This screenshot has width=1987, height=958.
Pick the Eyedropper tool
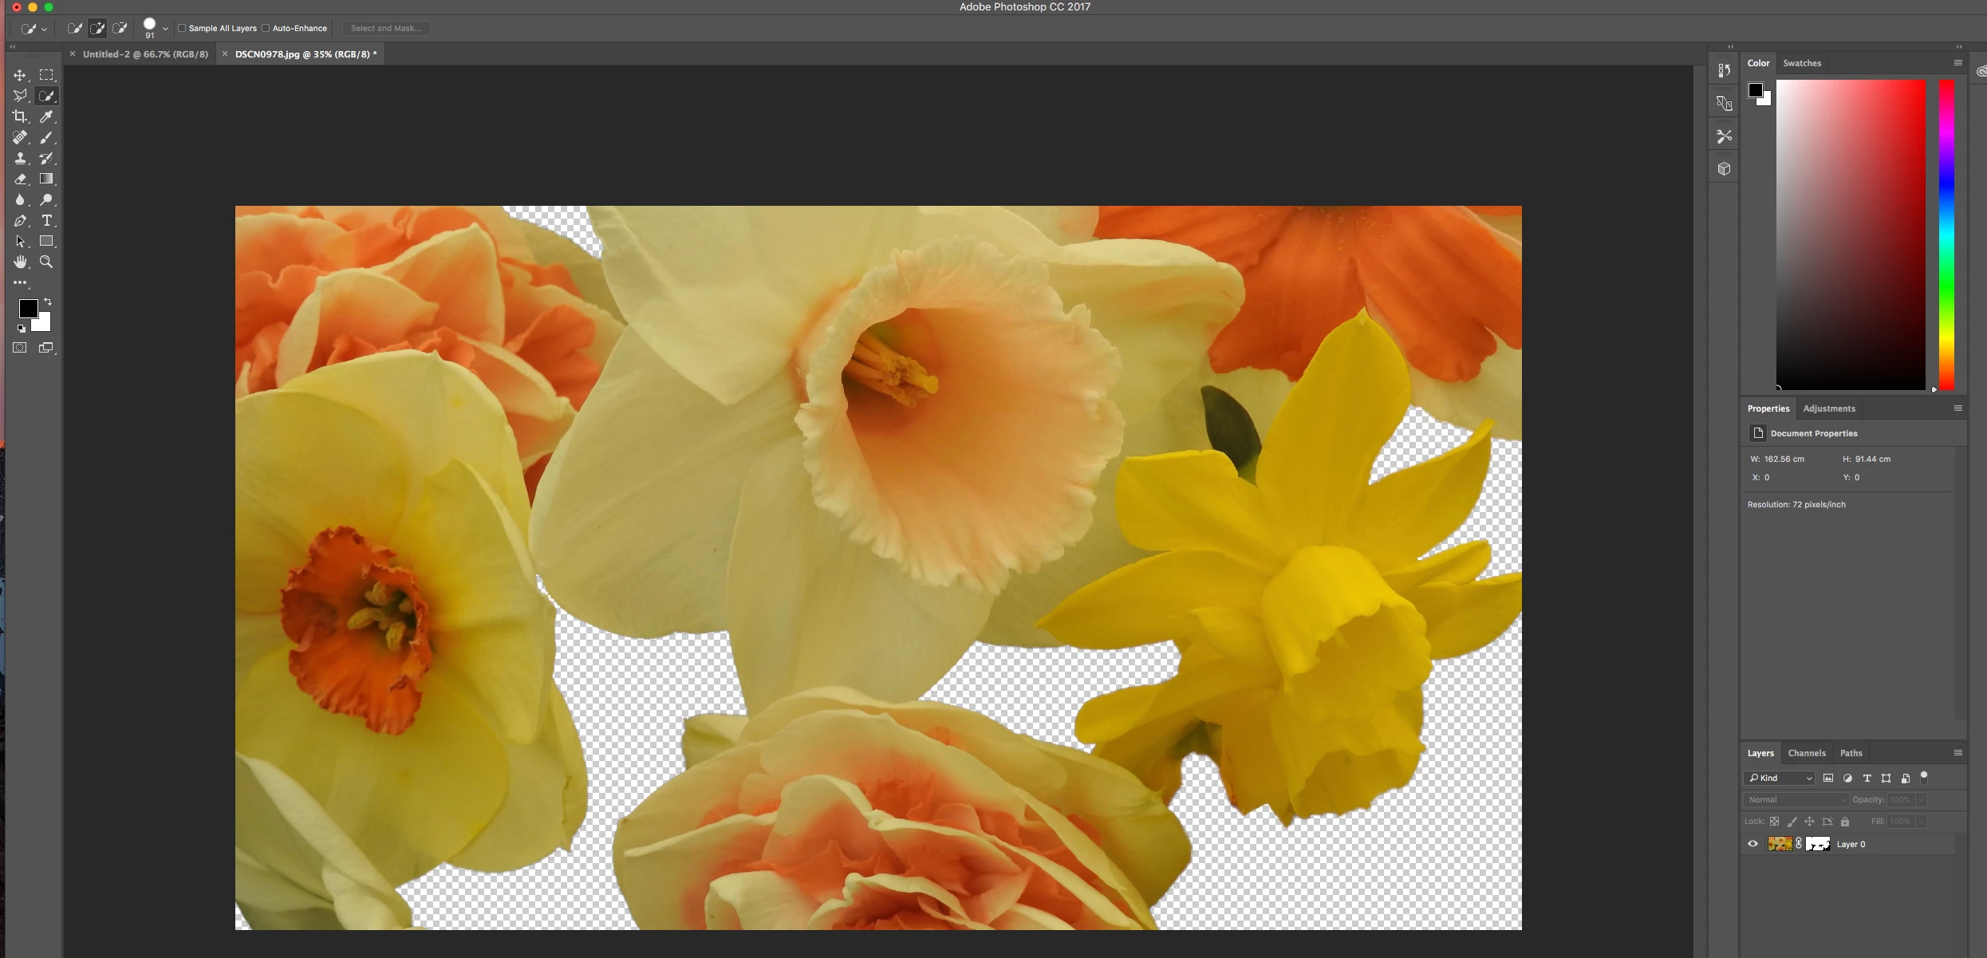[x=46, y=116]
